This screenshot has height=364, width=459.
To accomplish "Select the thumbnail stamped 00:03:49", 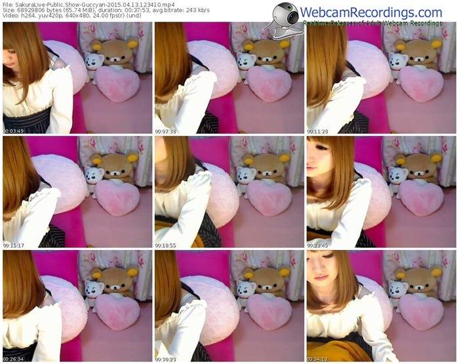I will 77,78.
